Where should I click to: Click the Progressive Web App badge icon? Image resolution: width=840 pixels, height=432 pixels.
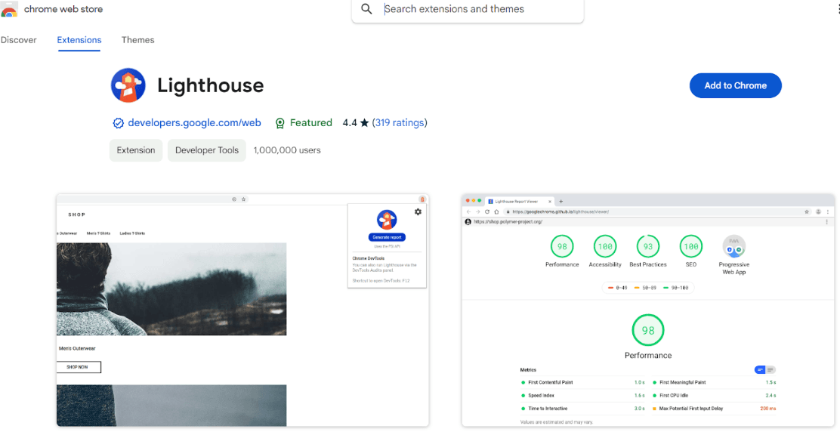pos(733,247)
